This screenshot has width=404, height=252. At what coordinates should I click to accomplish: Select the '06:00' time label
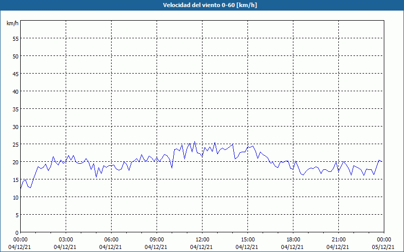(x=111, y=240)
